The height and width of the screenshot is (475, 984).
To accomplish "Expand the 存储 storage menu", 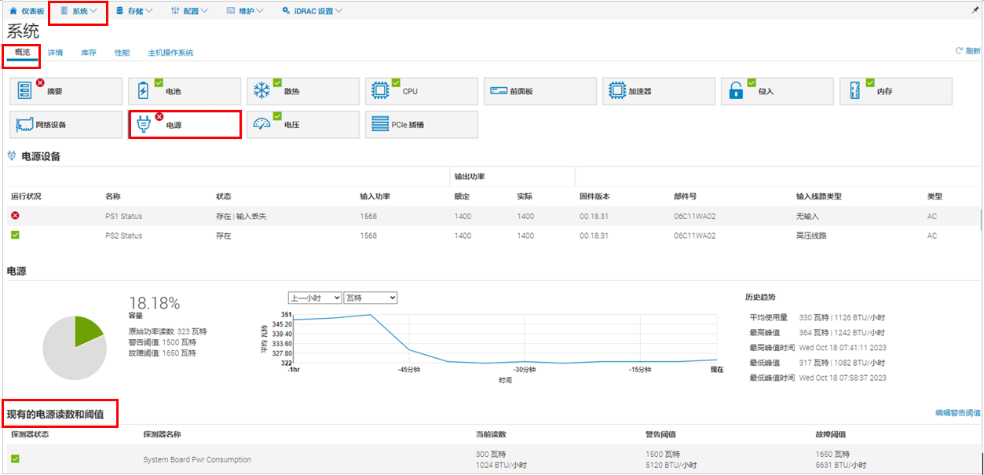I will coord(134,11).
